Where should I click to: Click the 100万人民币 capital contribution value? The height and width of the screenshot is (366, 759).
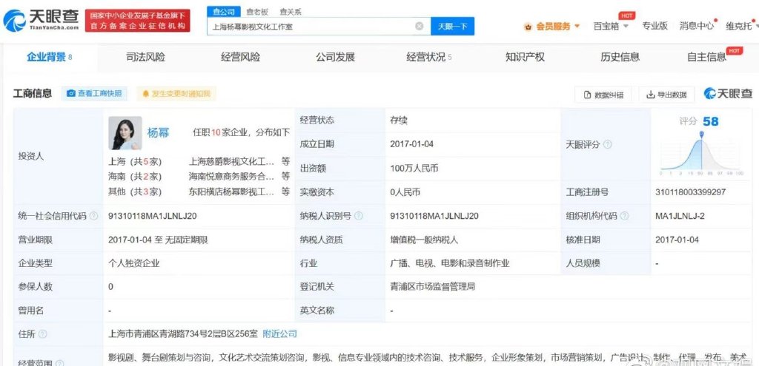tap(414, 168)
